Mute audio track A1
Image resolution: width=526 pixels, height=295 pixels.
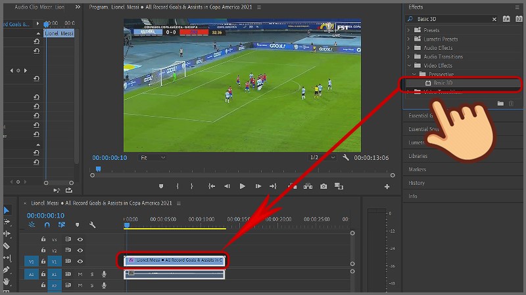[80, 274]
